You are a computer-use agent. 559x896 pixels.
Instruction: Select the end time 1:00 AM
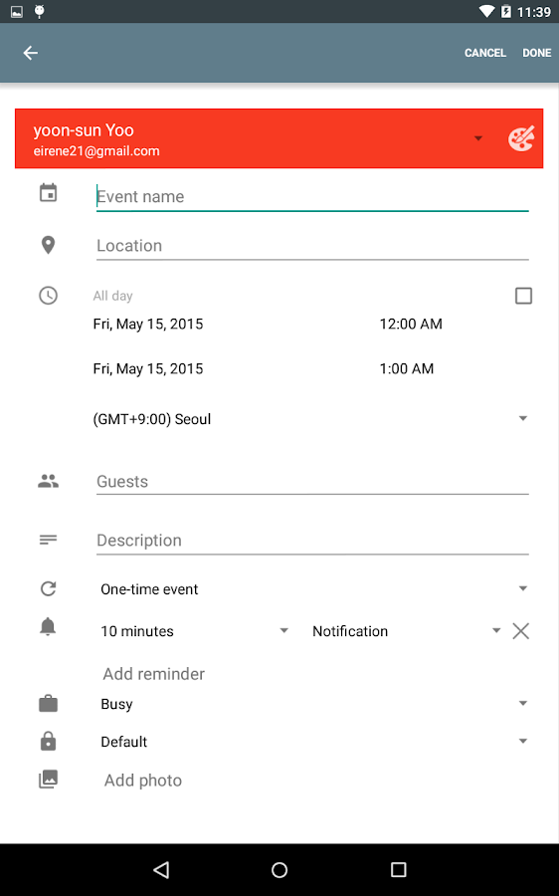click(x=407, y=368)
